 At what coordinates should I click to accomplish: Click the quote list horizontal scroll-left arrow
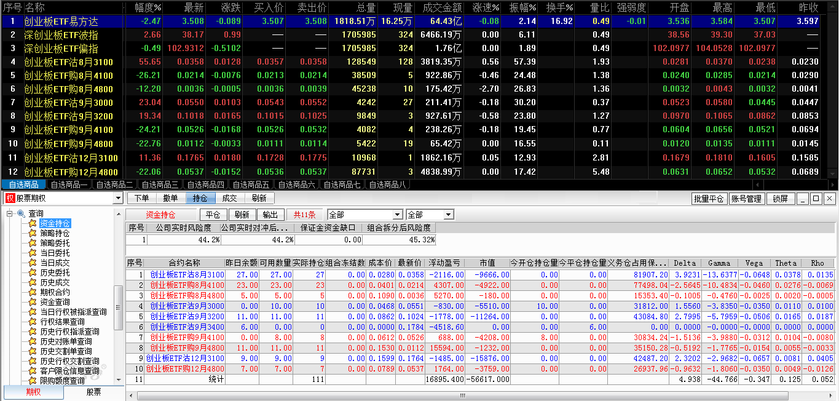(x=757, y=185)
